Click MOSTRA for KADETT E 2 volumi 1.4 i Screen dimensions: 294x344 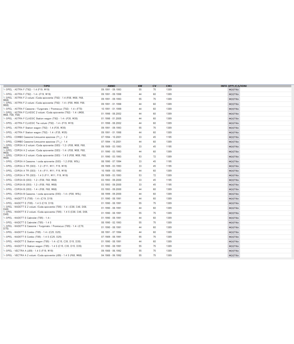pos(234,208)
